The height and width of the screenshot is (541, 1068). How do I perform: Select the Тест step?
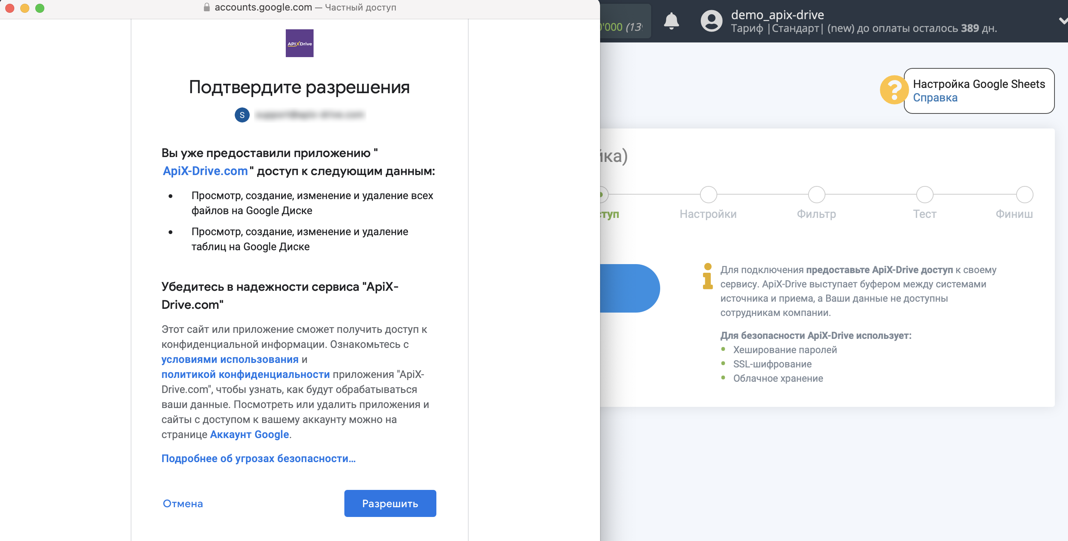point(925,214)
